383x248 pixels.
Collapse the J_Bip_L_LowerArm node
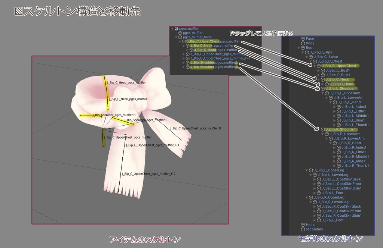tap(327, 98)
